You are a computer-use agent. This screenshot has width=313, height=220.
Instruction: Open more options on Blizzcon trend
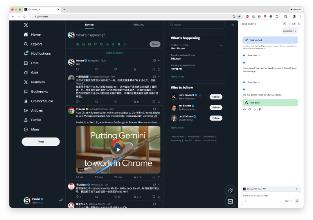click(221, 56)
